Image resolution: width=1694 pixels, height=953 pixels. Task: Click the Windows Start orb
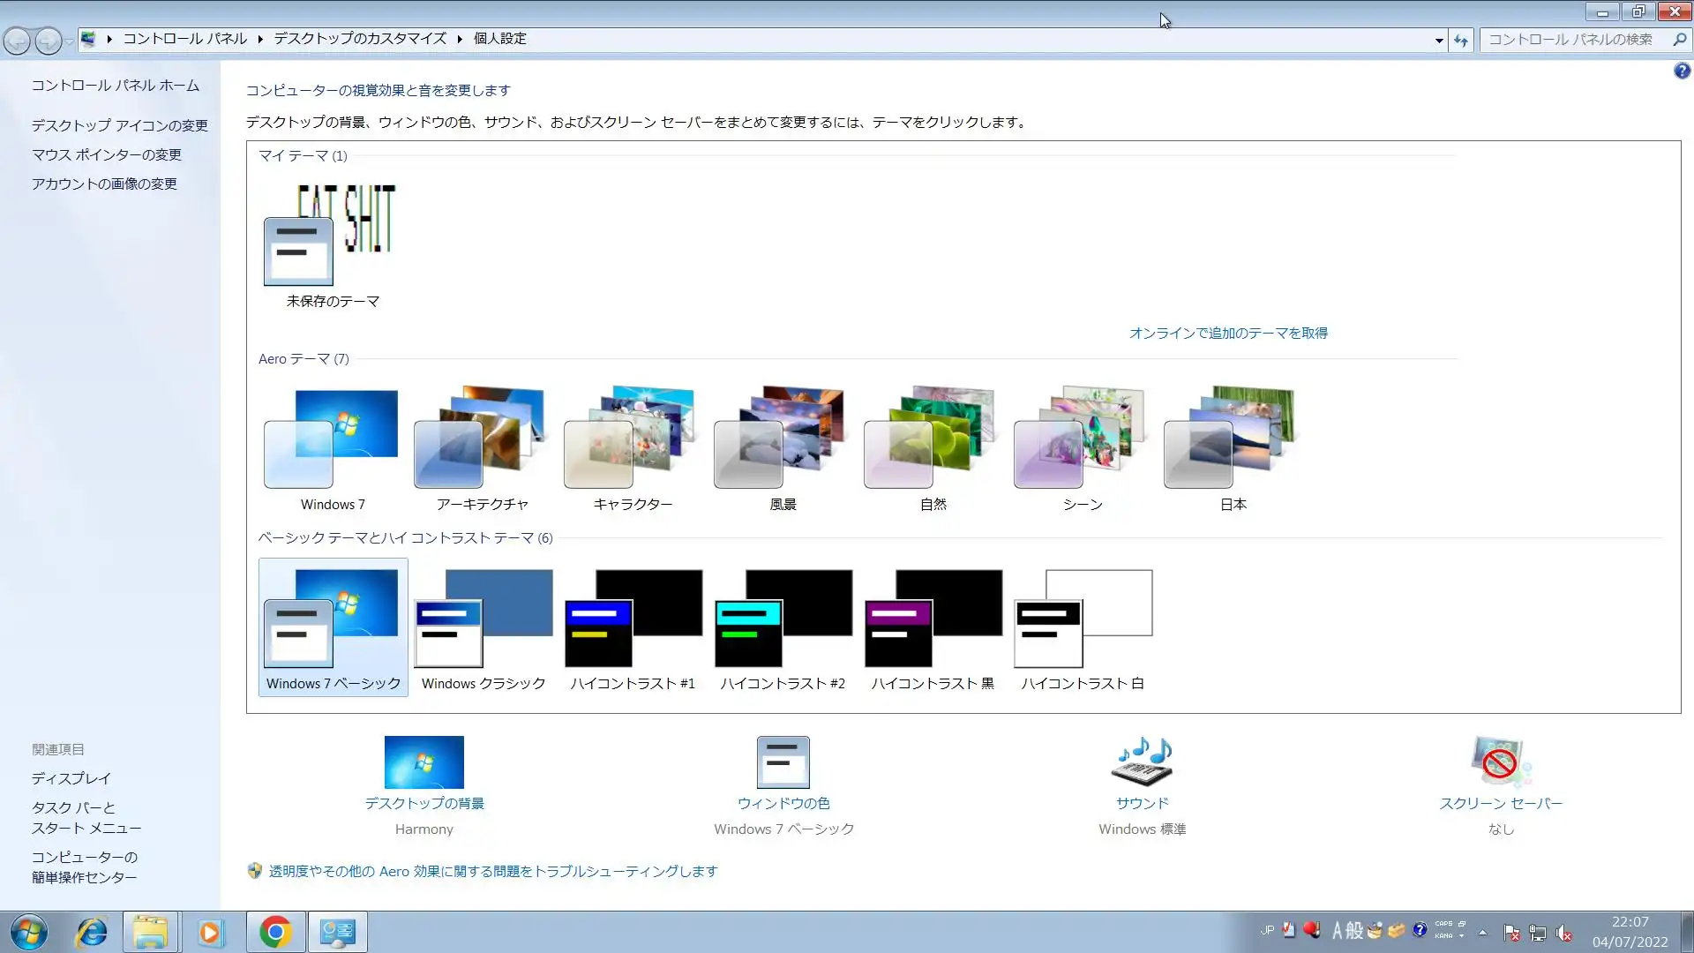28,932
